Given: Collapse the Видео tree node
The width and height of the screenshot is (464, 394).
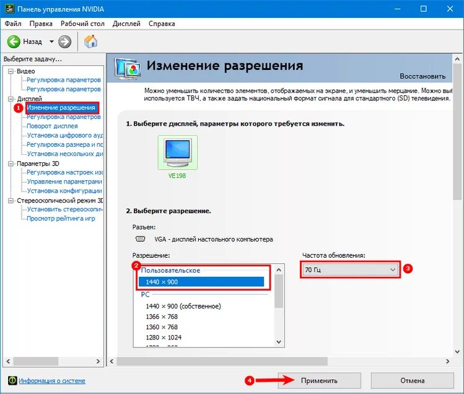Looking at the screenshot, I should 11,71.
